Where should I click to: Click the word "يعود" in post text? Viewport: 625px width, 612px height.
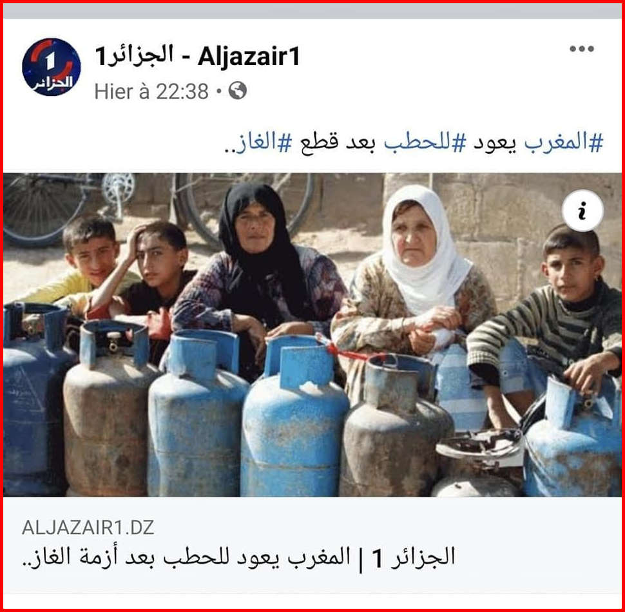[495, 143]
